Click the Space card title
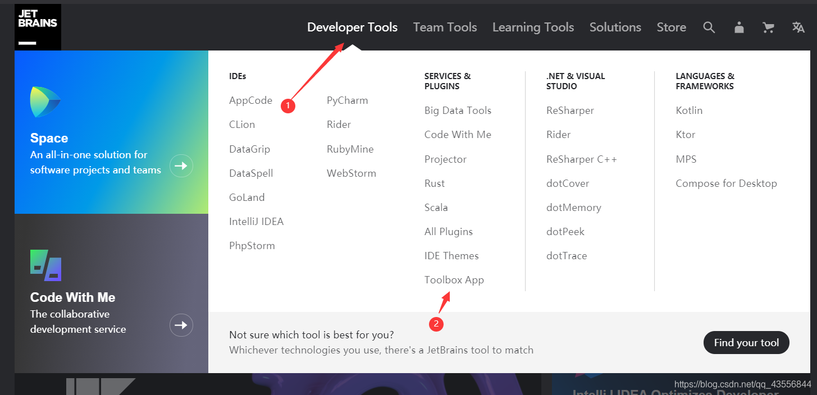Viewport: 817px width, 395px height. pos(49,138)
